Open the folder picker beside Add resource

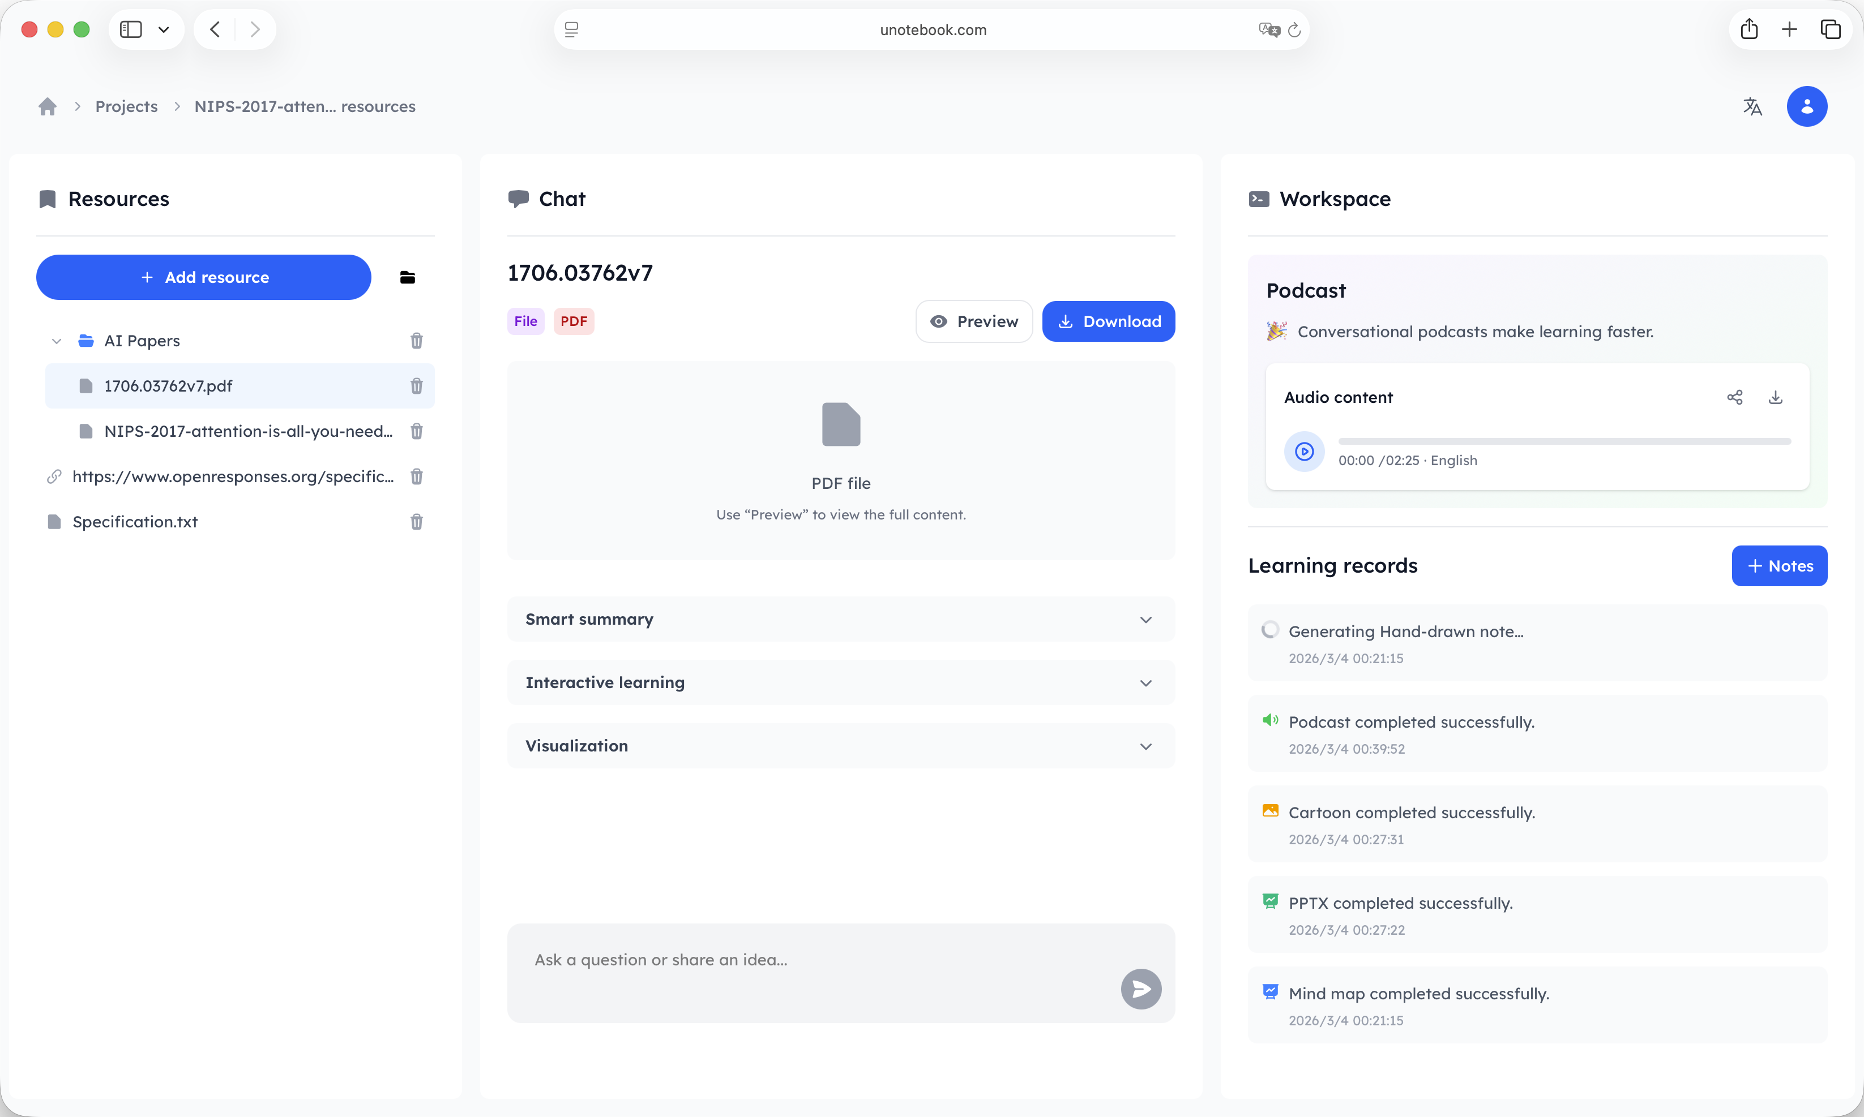tap(408, 277)
